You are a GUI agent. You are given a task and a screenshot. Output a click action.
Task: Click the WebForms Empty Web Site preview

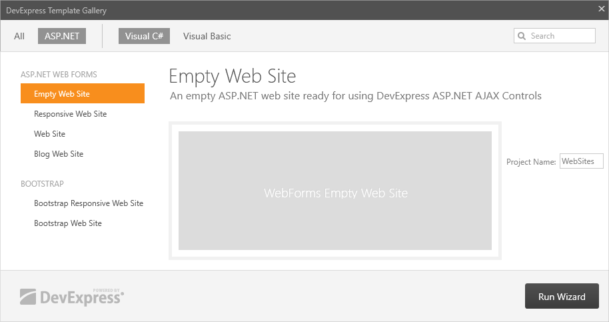click(334, 191)
